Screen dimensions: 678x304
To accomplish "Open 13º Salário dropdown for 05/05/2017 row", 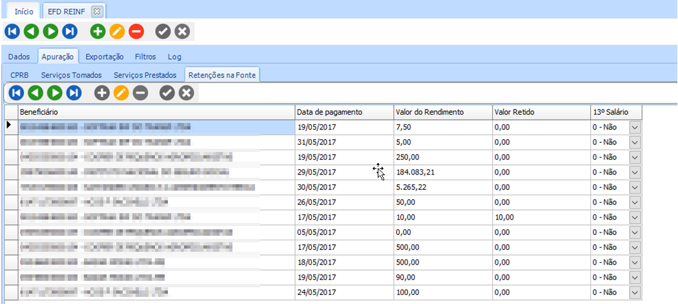I will tap(635, 233).
